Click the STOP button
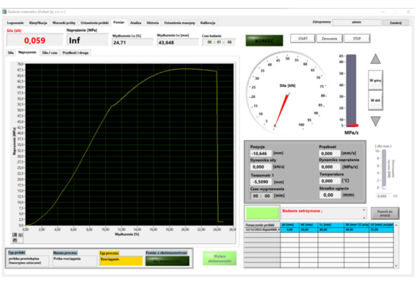This screenshot has width=417, height=287. coord(357,39)
